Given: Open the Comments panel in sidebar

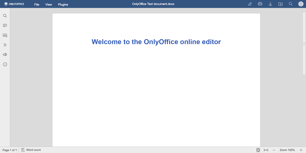Looking at the screenshot, I should tap(5, 26).
